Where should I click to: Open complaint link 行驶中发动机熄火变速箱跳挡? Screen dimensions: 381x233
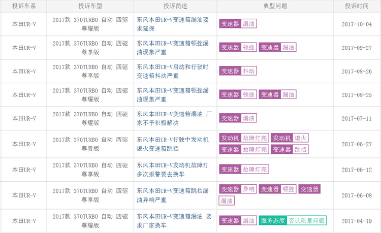tap(173, 144)
